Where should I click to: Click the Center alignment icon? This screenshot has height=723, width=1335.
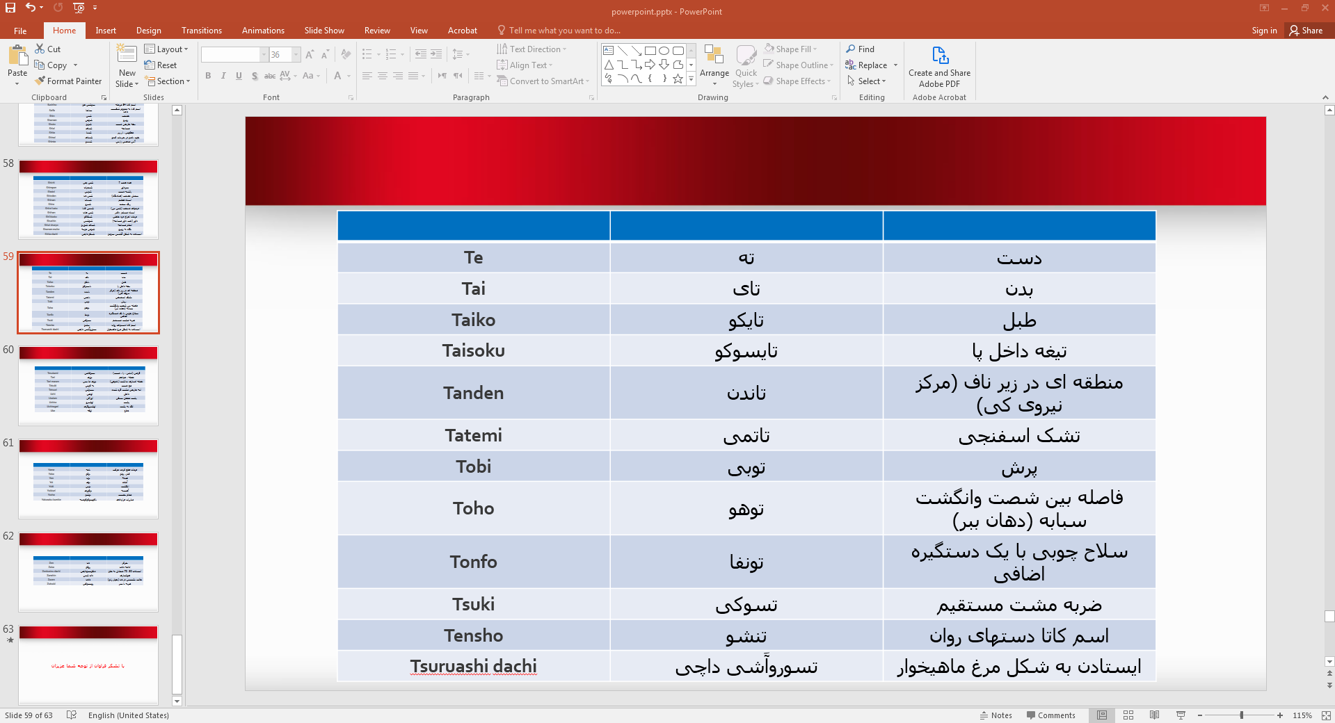pos(383,76)
